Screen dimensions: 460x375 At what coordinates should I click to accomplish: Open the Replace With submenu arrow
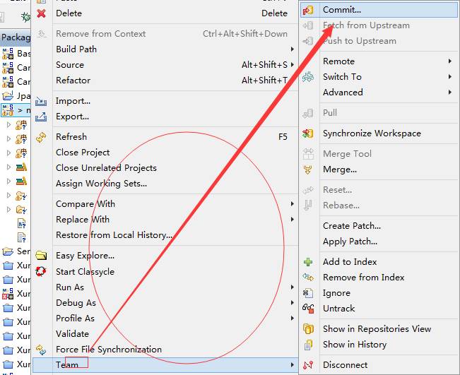(x=293, y=220)
